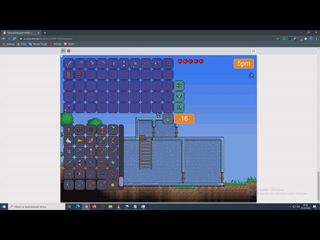Craft the flaming arrow
320x240 pixels.
(x=102, y=129)
